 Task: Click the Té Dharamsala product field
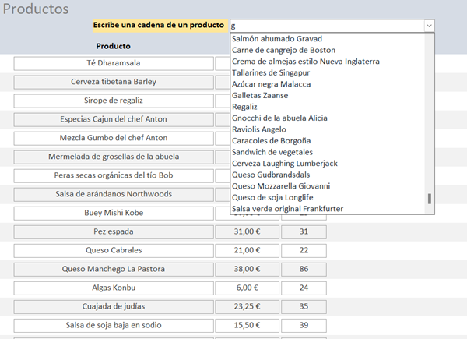[x=114, y=63]
